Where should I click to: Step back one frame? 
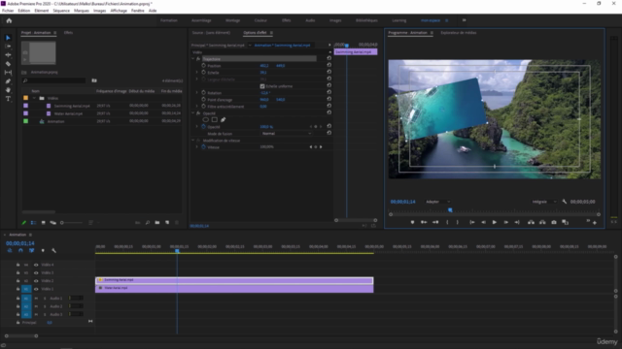pyautogui.click(x=483, y=222)
